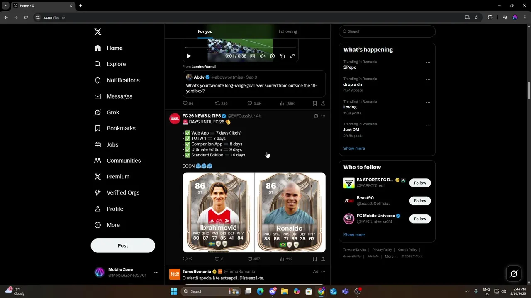The height and width of the screenshot is (298, 531).
Task: Click the X logo in the sidebar
Action: coord(98,32)
